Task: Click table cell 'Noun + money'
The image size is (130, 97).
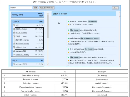Action: [31, 95]
